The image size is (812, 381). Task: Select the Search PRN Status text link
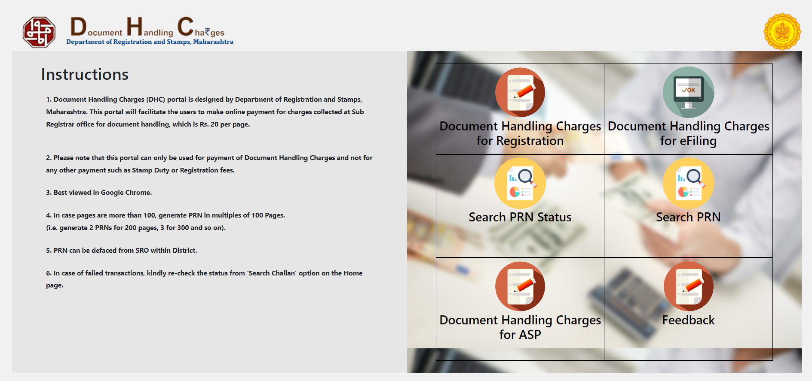click(520, 217)
